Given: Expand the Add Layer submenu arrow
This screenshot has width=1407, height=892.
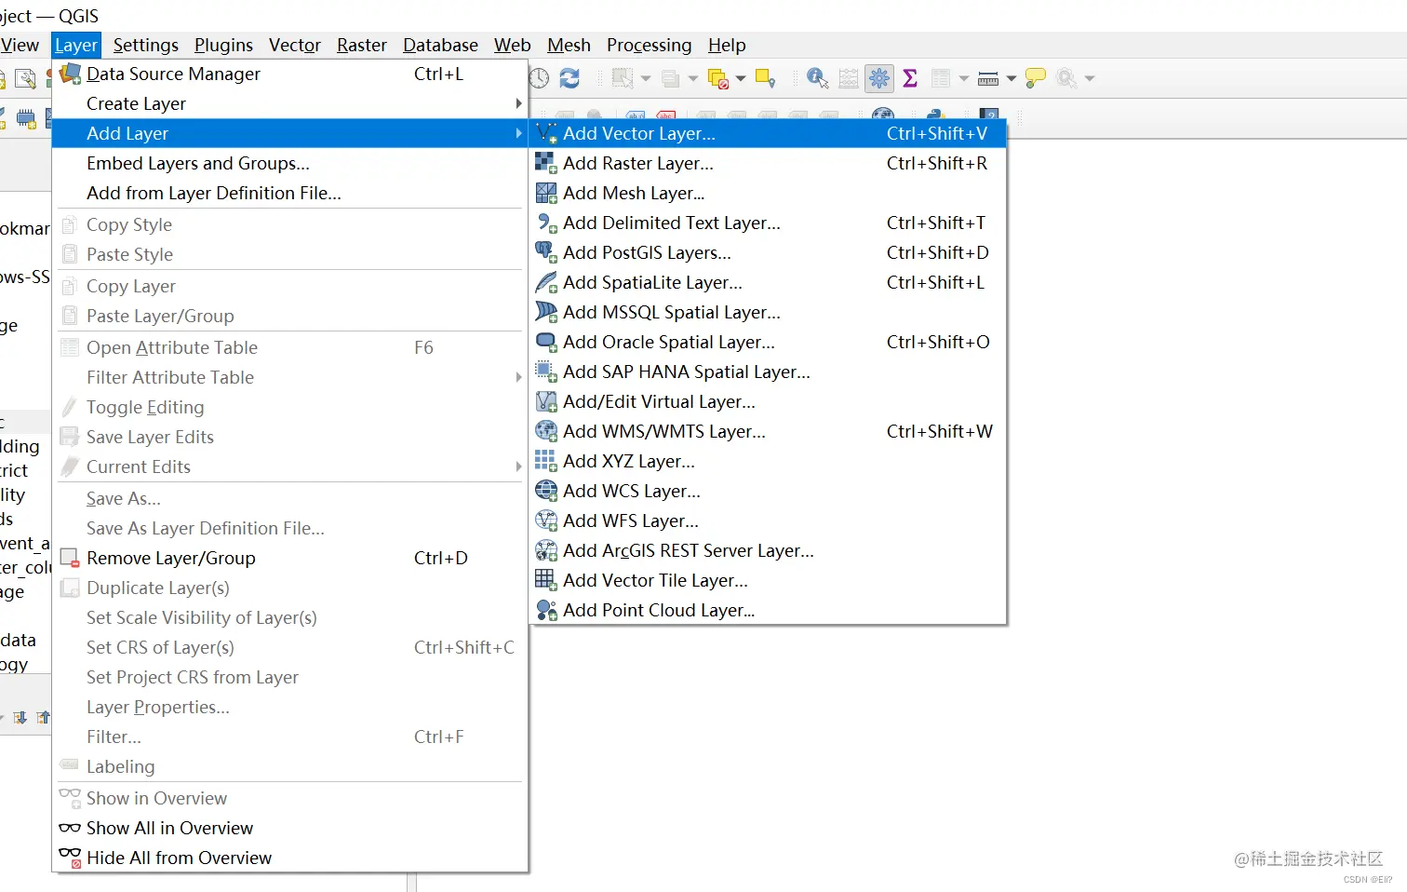Looking at the screenshot, I should tap(518, 133).
